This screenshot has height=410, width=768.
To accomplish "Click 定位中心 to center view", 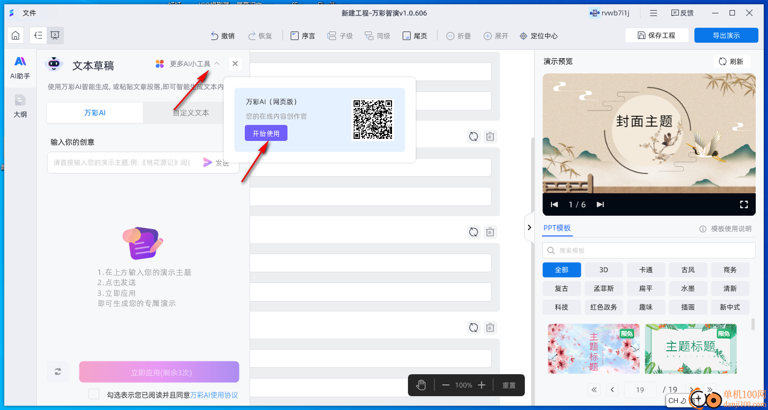I will point(539,36).
